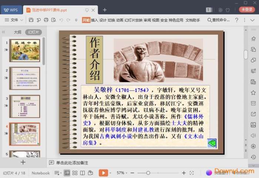Image resolution: width=259 pixels, height=178 pixels.
Task: Click the Save icon in toolbar
Action: [x=31, y=20]
